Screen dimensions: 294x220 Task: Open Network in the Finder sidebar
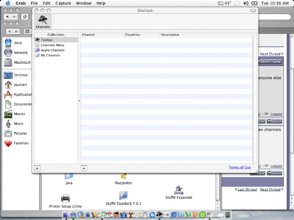pyautogui.click(x=16, y=53)
